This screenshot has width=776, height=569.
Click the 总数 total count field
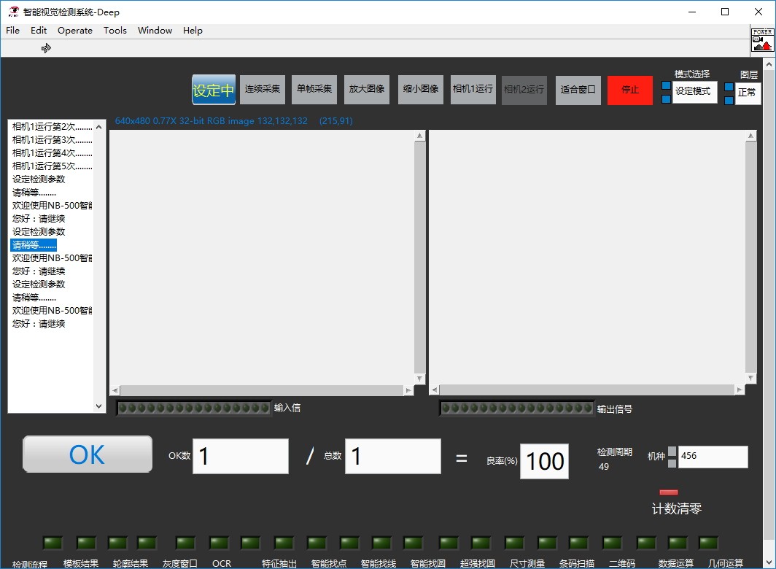pos(393,456)
